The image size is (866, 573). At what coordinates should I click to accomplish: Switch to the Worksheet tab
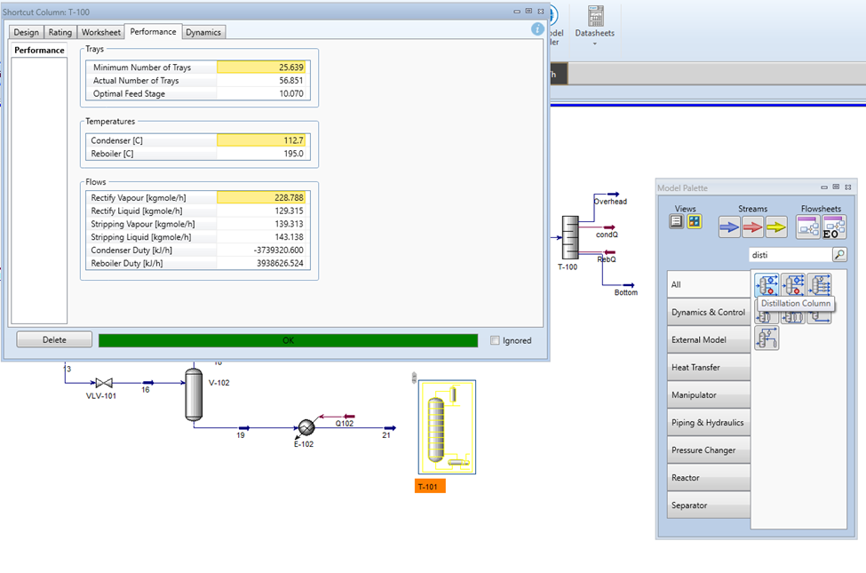[x=101, y=32]
